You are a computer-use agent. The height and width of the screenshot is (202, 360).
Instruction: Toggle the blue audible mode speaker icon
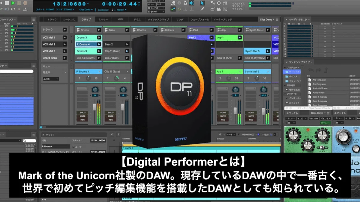[x=192, y=3]
